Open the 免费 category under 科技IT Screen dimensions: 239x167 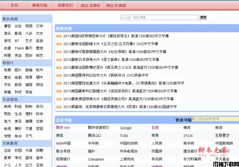(x=8, y=70)
